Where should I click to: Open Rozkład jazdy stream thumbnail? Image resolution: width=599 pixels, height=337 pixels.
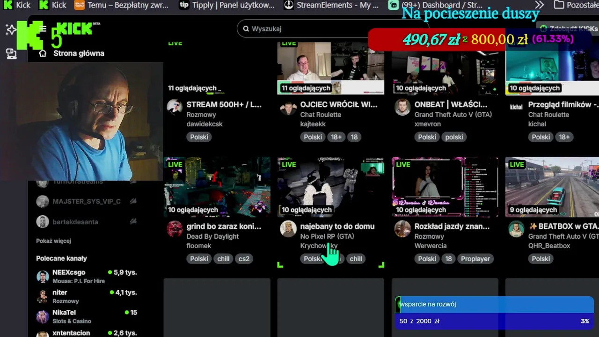(x=445, y=187)
